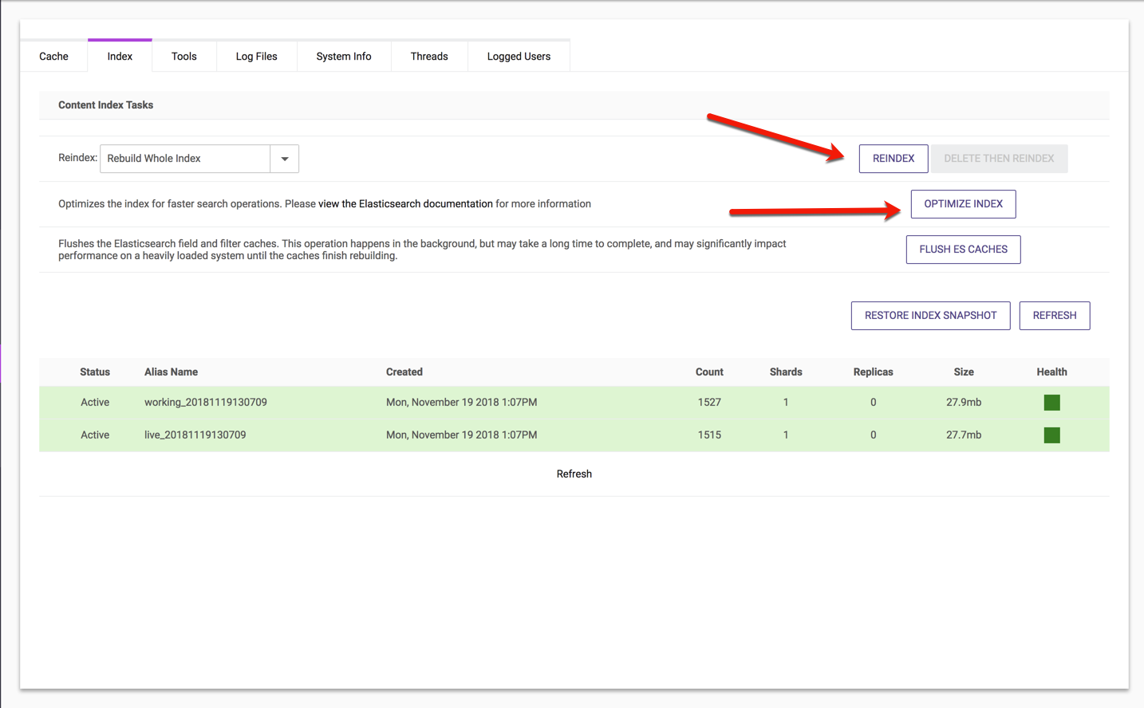Select the Rebuild Whole Index combo box
Screen dimensions: 1144x708
click(185, 159)
